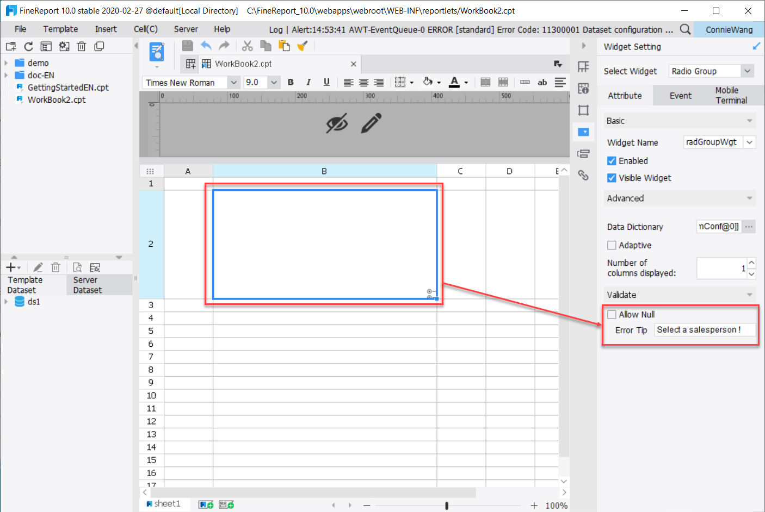
Task: Align text left in toolbar
Action: 348,83
